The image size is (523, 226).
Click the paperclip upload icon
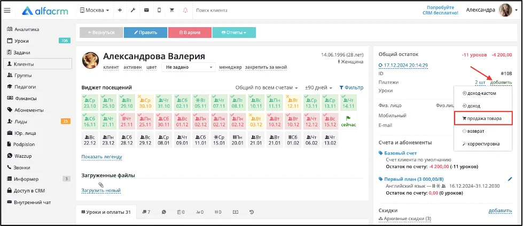click(101, 185)
